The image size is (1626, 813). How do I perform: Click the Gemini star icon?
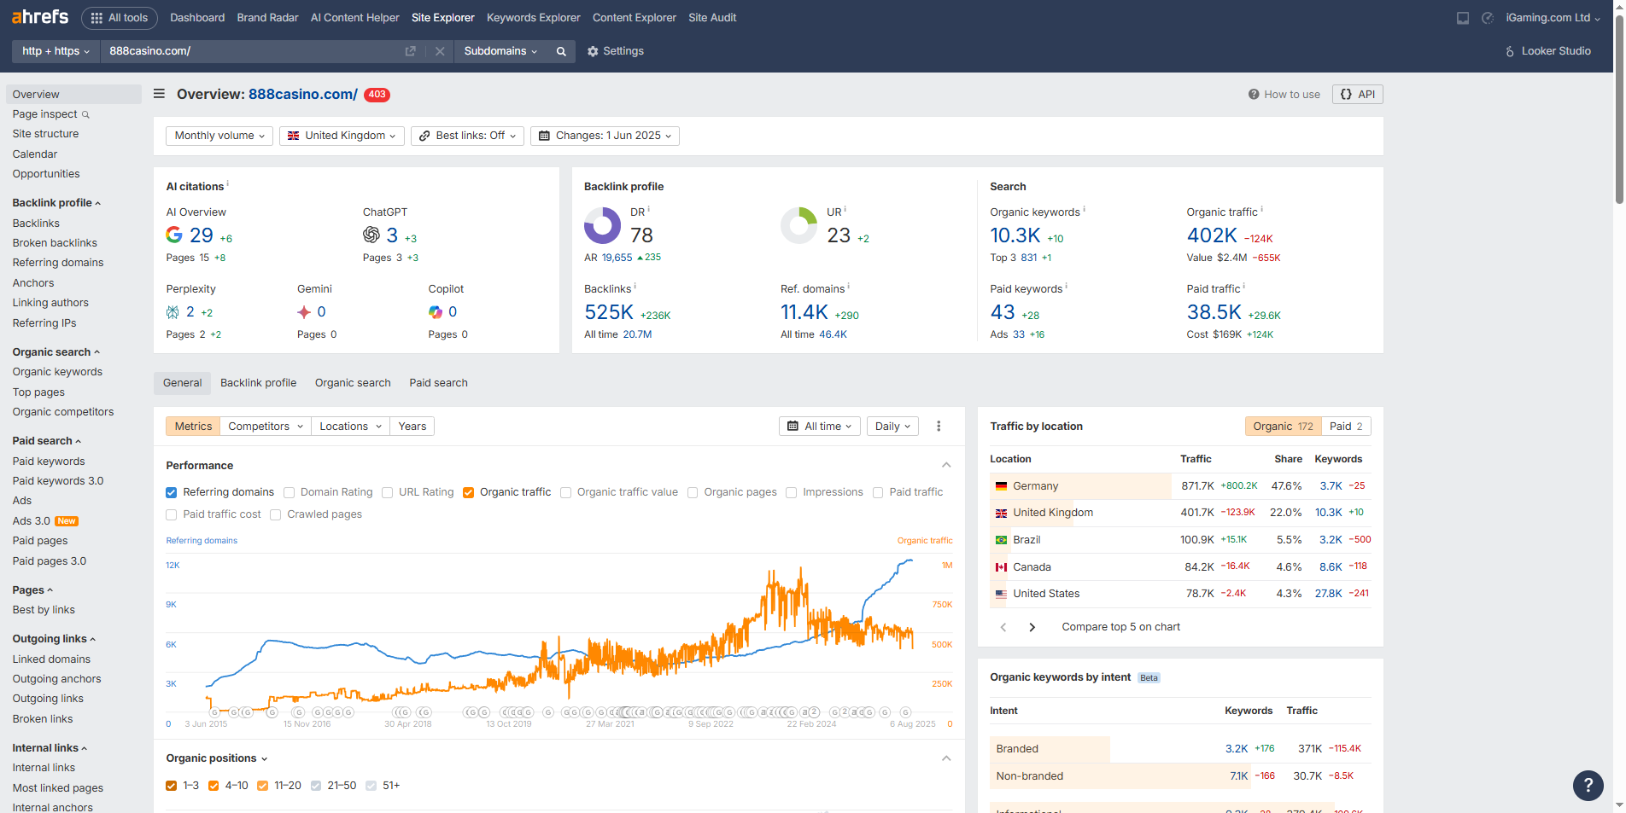304,312
